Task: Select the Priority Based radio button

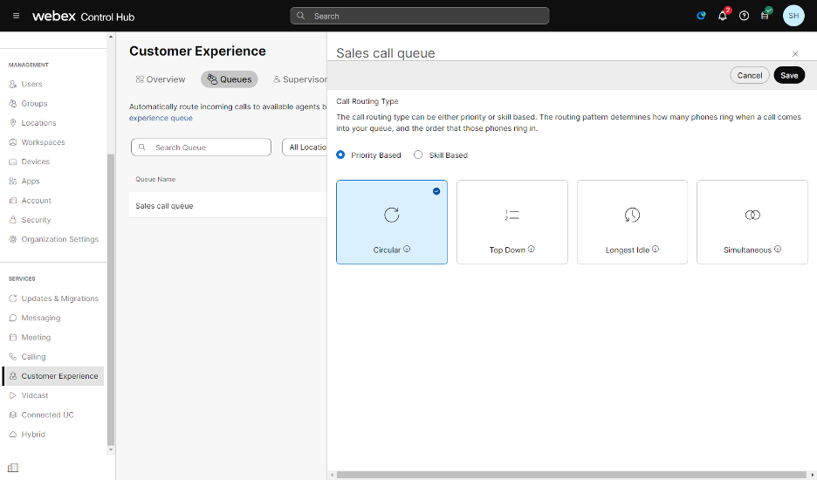Action: pyautogui.click(x=340, y=154)
